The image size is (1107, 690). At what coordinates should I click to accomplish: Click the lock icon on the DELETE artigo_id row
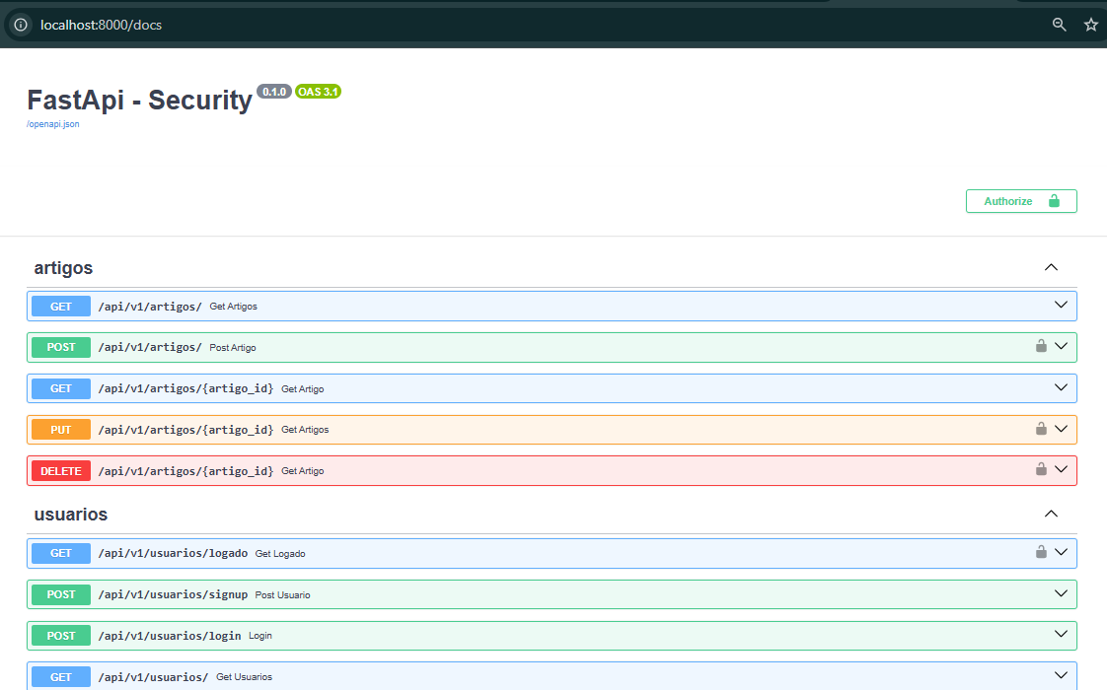click(1041, 469)
